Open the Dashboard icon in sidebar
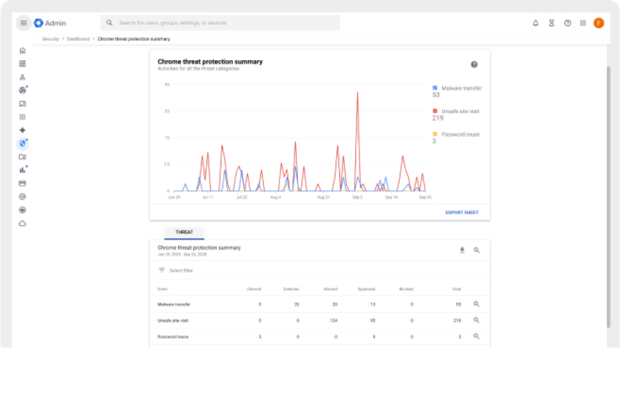The height and width of the screenshot is (394, 620). coord(22,64)
